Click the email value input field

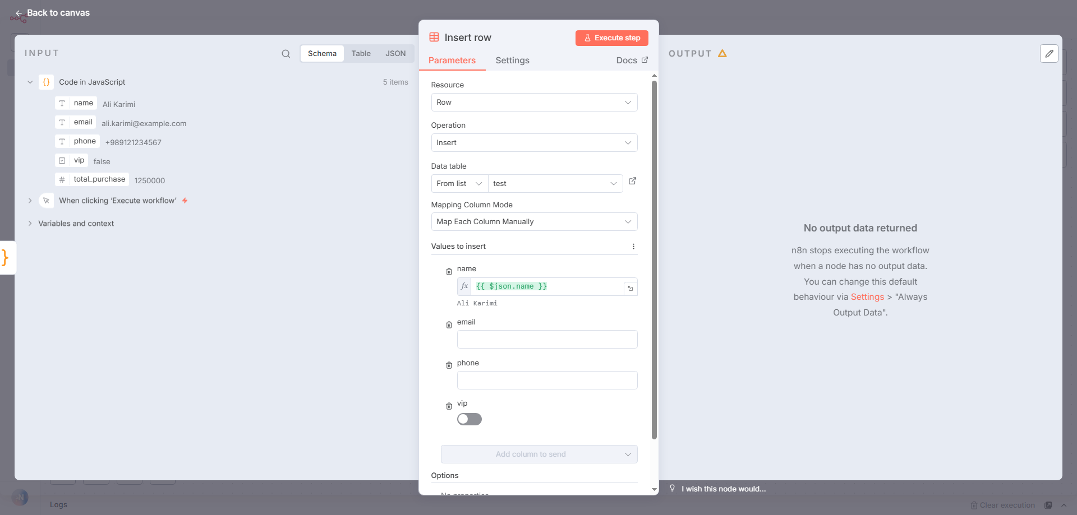pos(546,340)
